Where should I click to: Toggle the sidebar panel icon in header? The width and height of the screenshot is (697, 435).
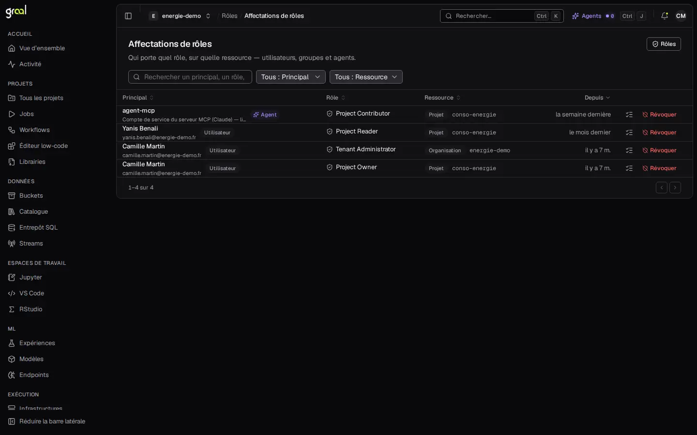(128, 16)
